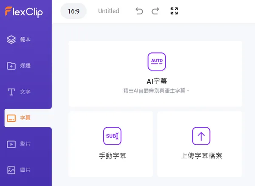The height and width of the screenshot is (186, 255).
Task: Open the 16:9 aspect ratio selector
Action: point(74,11)
